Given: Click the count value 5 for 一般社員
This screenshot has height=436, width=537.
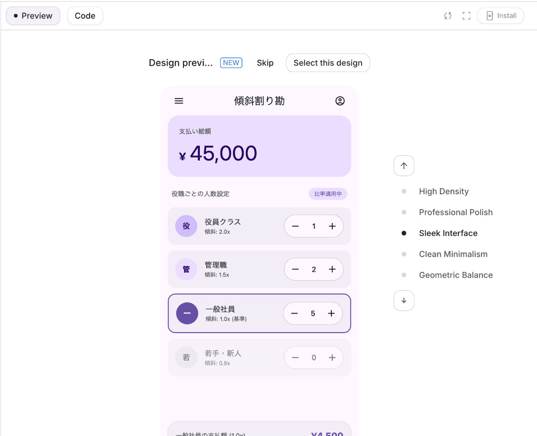Looking at the screenshot, I should (x=313, y=313).
